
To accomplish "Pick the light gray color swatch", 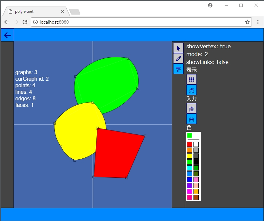I will (x=196, y=150).
